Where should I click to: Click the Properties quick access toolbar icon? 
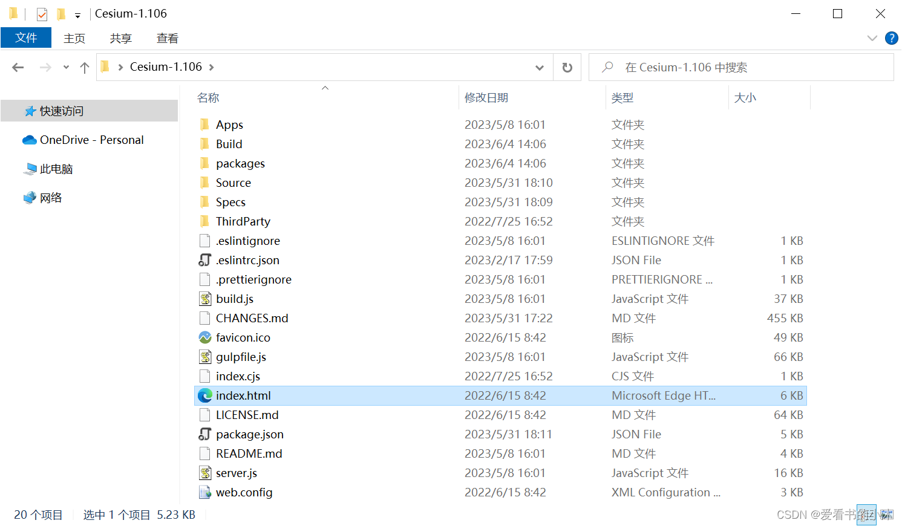(x=42, y=14)
